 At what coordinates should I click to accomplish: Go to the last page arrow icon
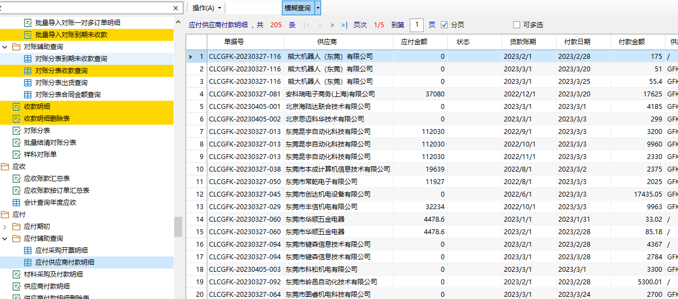coord(344,25)
